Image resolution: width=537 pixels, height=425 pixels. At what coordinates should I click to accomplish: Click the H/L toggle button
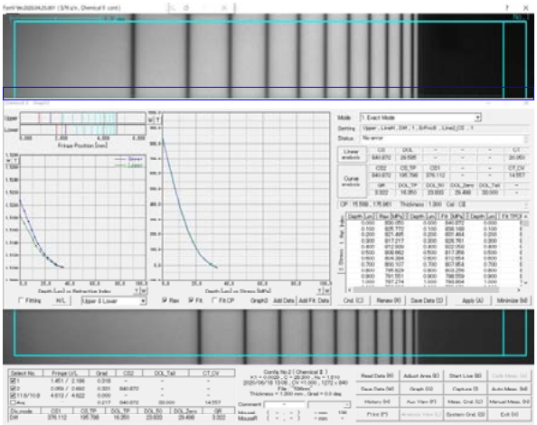[x=61, y=301]
